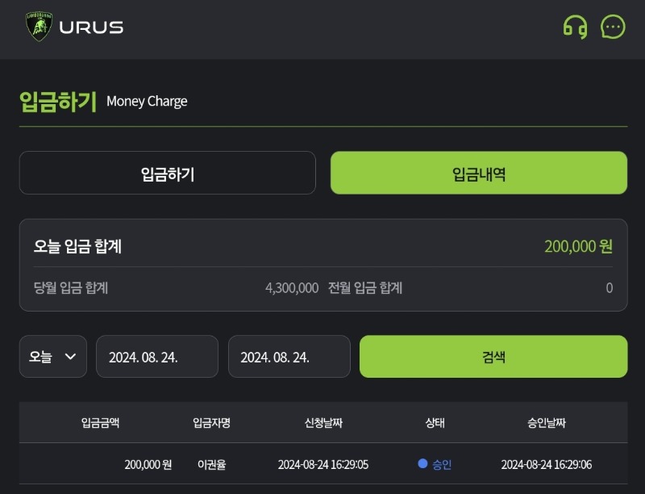The width and height of the screenshot is (645, 494).
Task: Open the start date field 2024. 08. 24.
Action: [157, 357]
